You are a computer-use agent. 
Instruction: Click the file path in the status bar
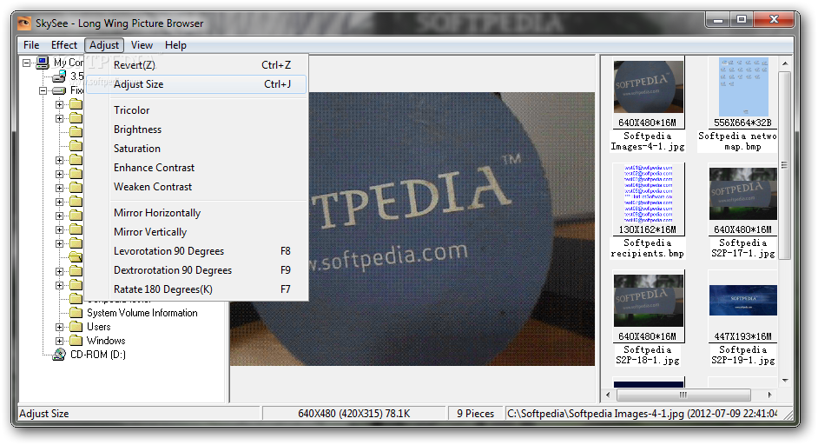tap(643, 414)
